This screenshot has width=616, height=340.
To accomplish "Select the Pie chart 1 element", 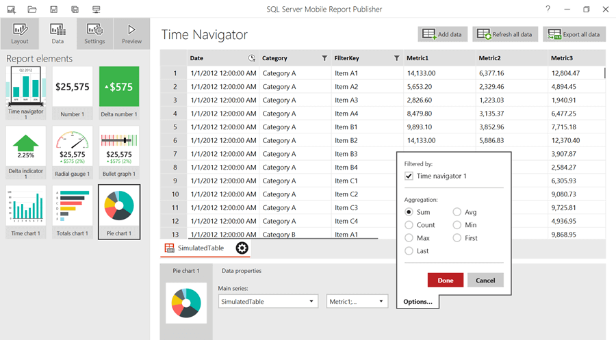I will point(119,212).
